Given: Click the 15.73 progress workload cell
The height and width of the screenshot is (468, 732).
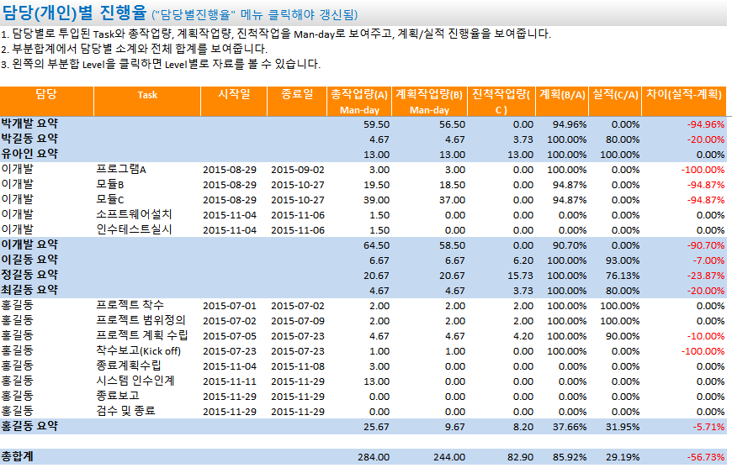Looking at the screenshot, I should pos(520,276).
